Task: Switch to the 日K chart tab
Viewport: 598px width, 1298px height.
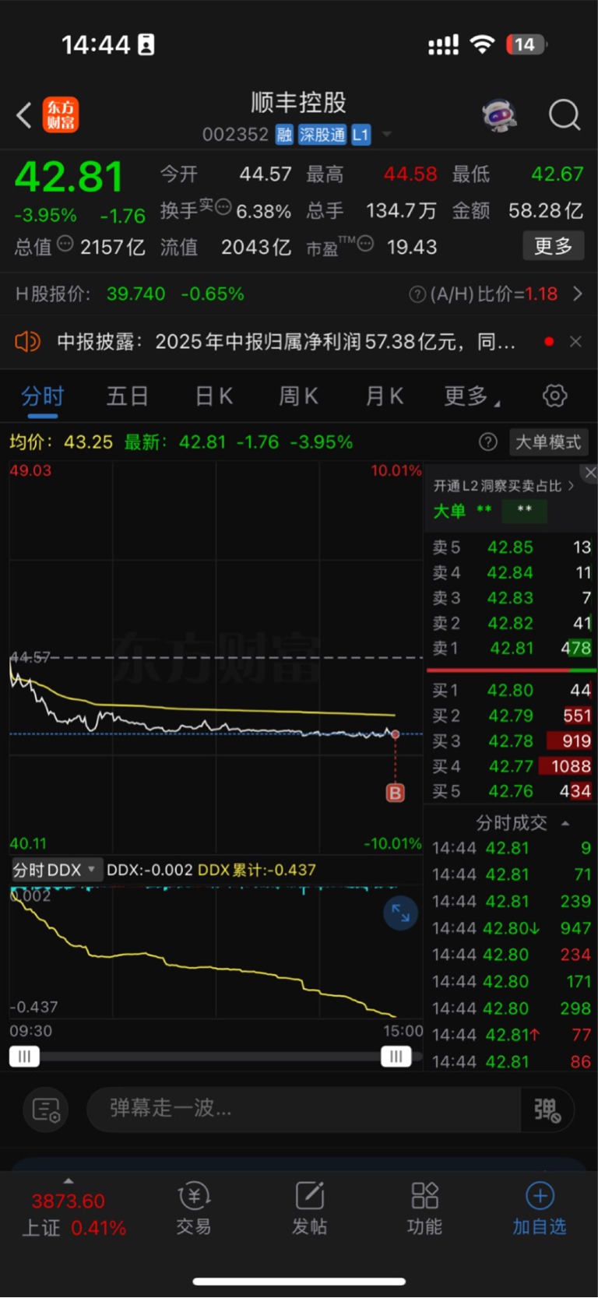Action: [213, 396]
